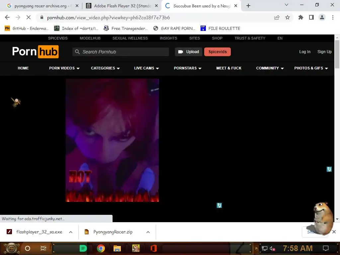Open the browser side panel icon

tap(311, 17)
